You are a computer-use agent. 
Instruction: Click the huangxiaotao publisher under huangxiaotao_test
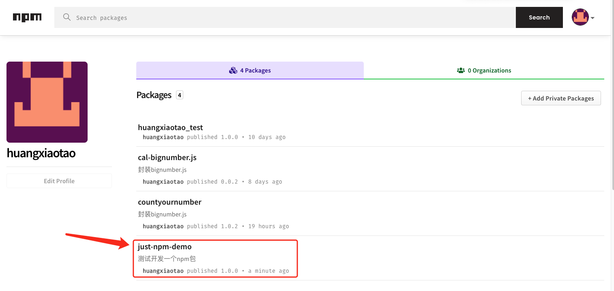point(163,137)
